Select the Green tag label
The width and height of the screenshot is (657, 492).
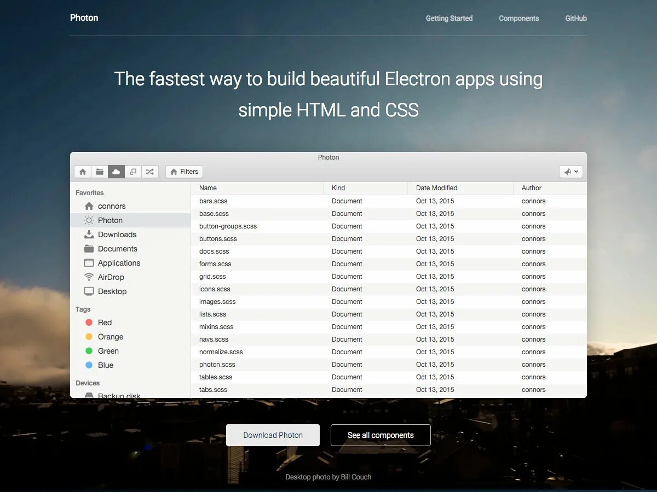pyautogui.click(x=108, y=351)
